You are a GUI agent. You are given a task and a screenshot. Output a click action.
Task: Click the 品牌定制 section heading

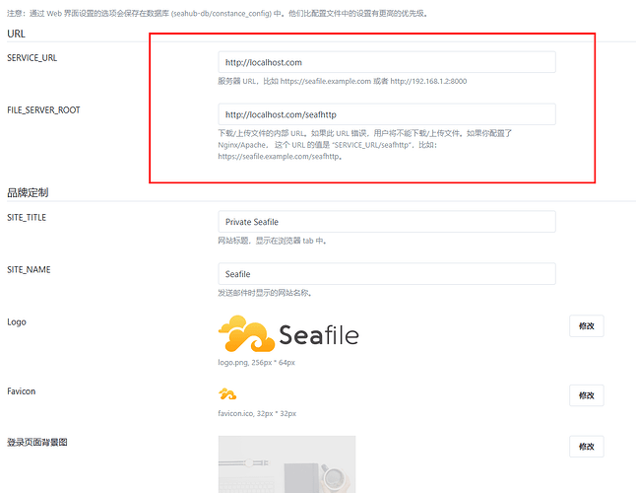28,192
